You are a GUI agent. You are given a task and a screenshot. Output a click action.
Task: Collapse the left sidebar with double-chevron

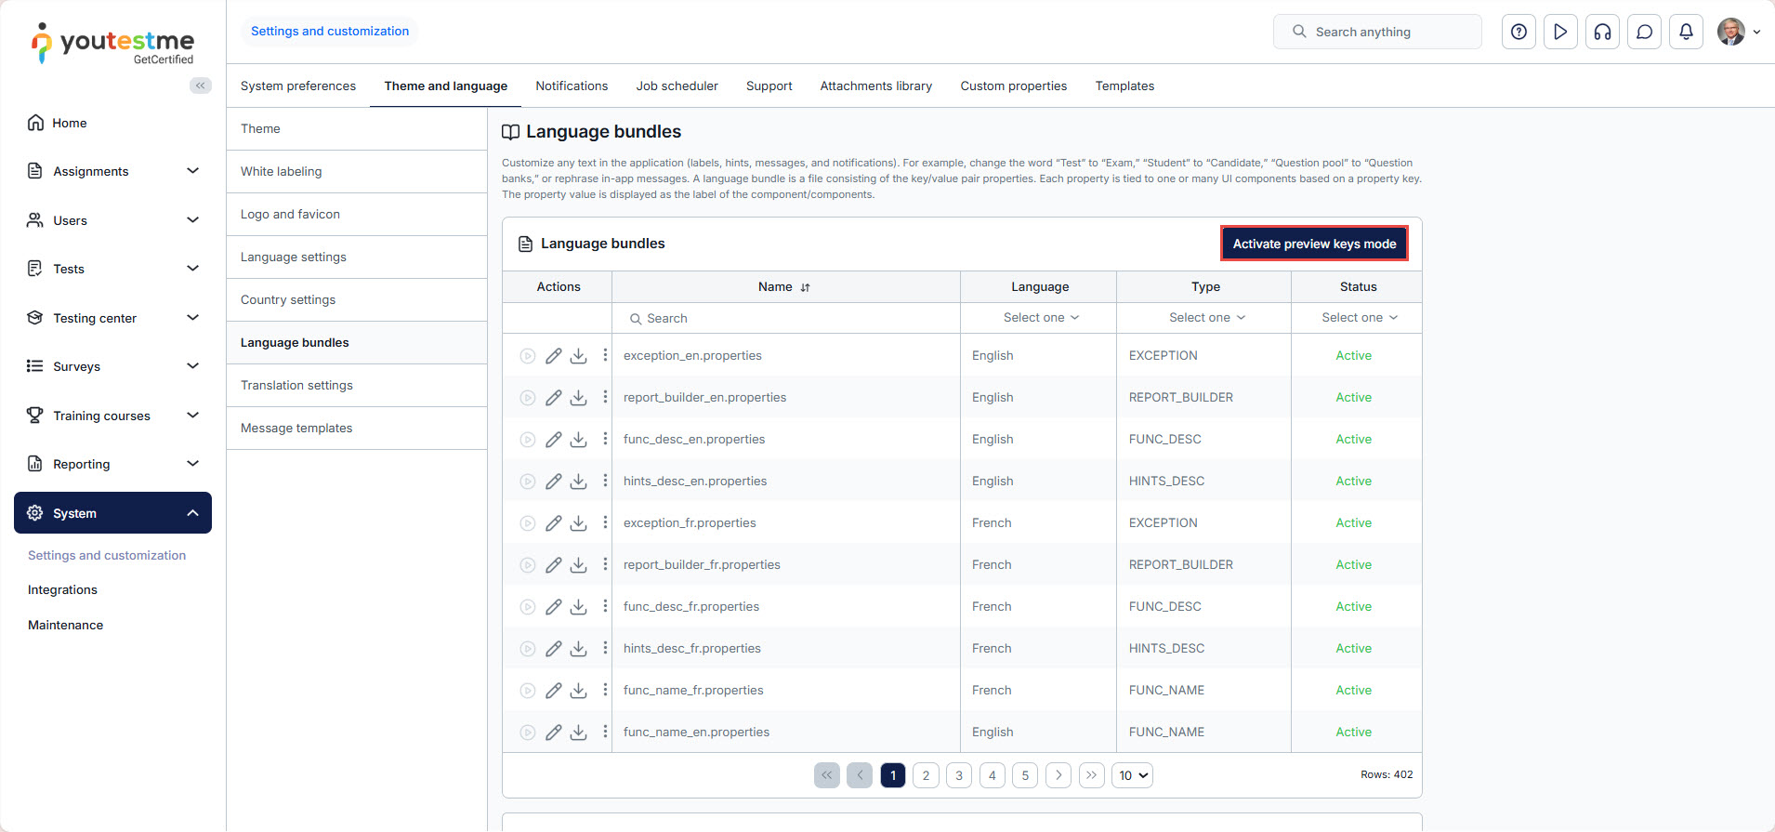tap(200, 86)
